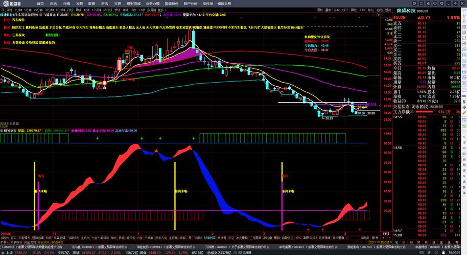Click the 返回 button
This screenshot has height=255, width=467.
[388, 10]
